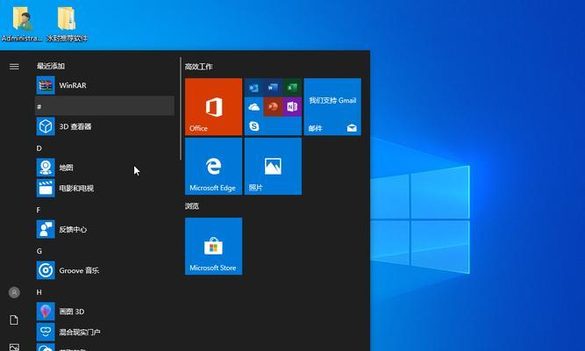Screen dimensions: 585x351
Task: Open 反馈中心 app
Action: click(104, 229)
